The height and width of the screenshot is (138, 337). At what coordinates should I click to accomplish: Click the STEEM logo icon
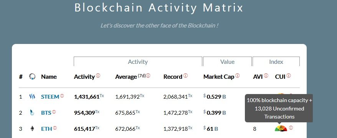click(32, 96)
